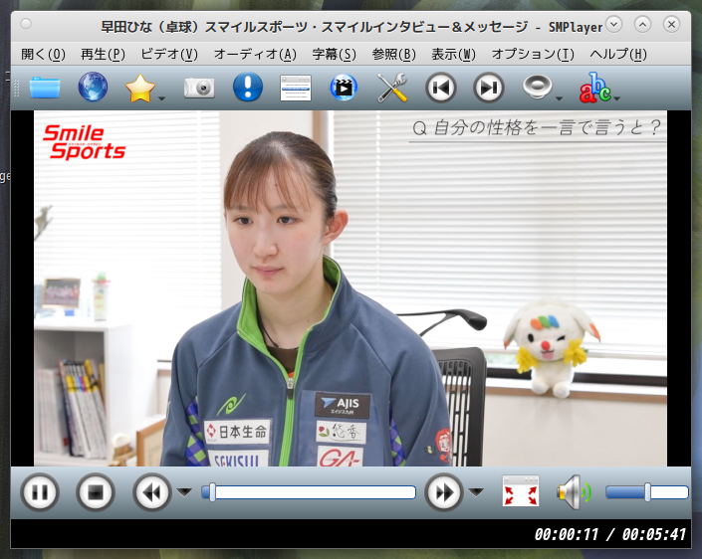The image size is (702, 559).
Task: Close the SMPlayer window
Action: tap(671, 24)
